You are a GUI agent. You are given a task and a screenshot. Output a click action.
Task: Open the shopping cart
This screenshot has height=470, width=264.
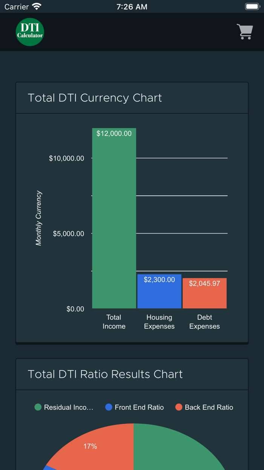[245, 32]
